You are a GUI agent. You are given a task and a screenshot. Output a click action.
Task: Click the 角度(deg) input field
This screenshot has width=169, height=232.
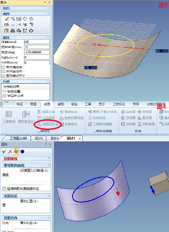tap(37, 52)
